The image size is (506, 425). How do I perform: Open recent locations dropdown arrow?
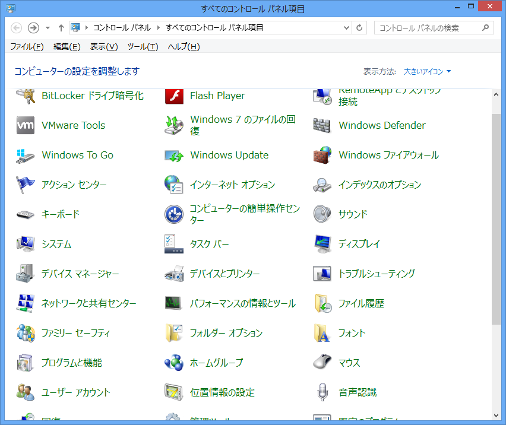[48, 28]
